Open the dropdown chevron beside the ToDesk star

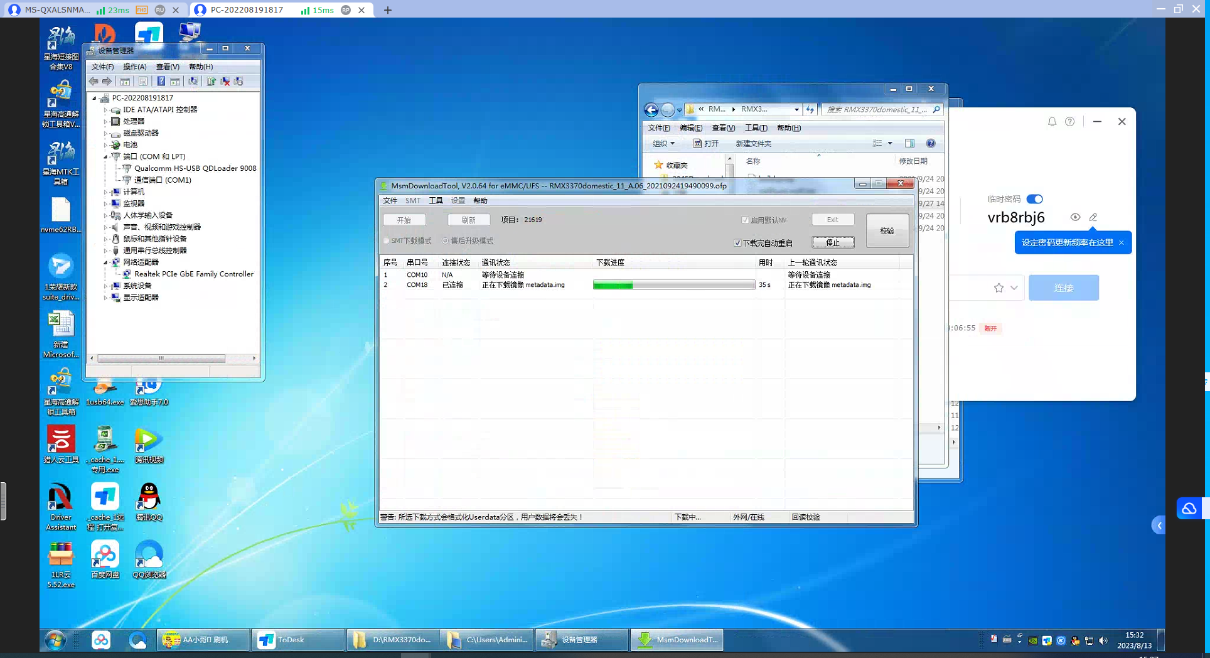point(1014,288)
